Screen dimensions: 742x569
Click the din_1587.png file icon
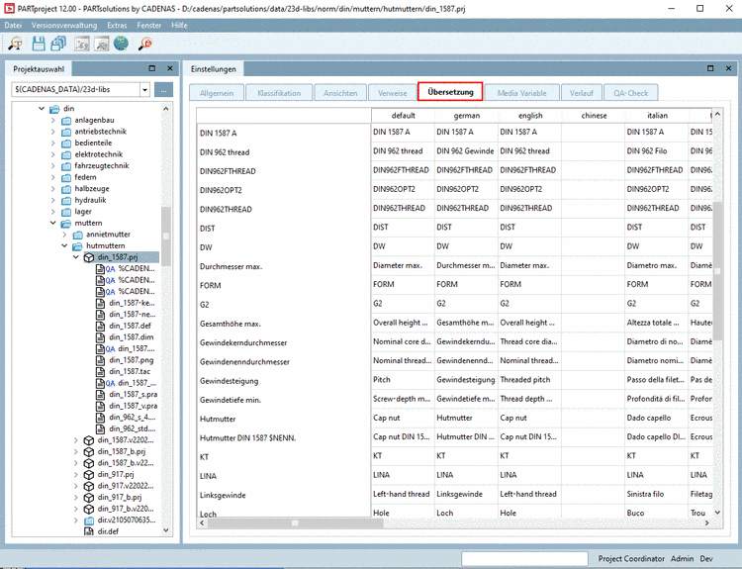click(x=100, y=360)
